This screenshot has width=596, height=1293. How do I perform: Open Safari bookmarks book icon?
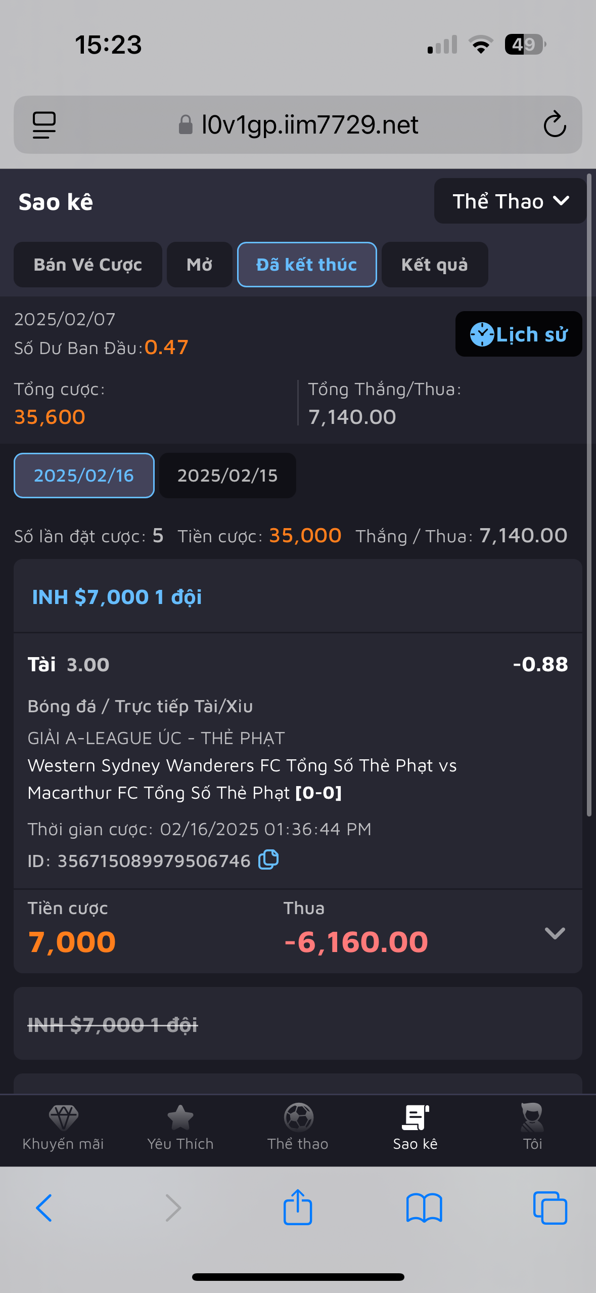424,1208
